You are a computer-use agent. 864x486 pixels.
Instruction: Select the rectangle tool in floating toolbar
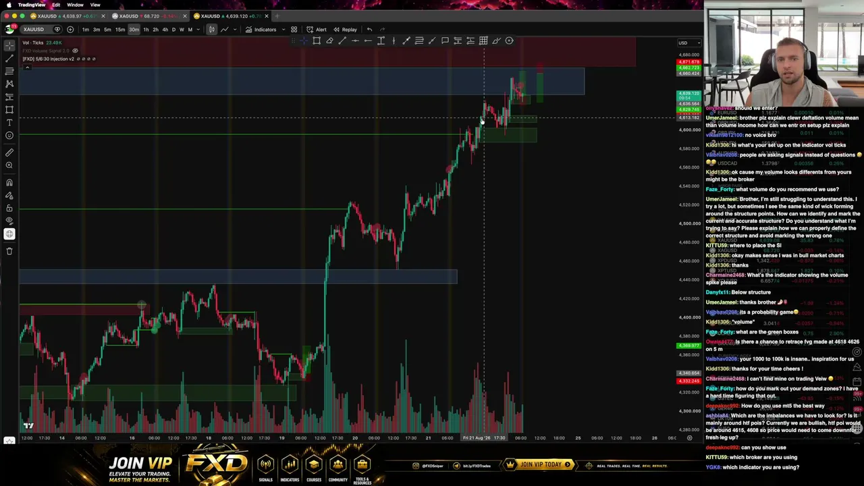pyautogui.click(x=317, y=40)
